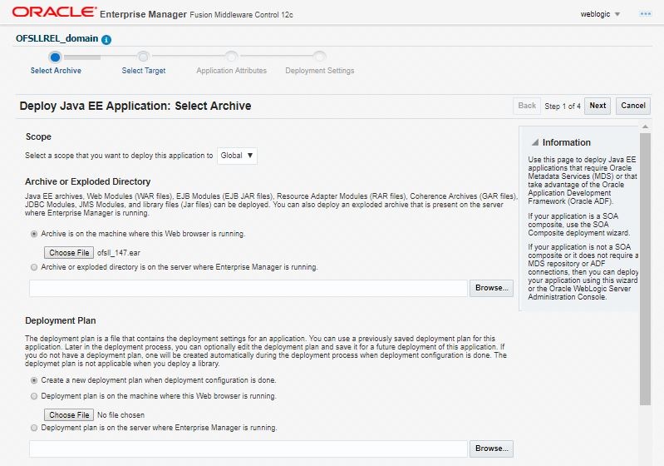Click the 'Step 1 of 4' text
The image size is (664, 466).
[563, 106]
